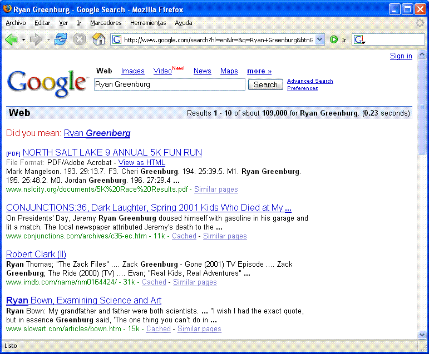Open the search engine selector G icon
The width and height of the screenshot is (429, 354).
359,40
